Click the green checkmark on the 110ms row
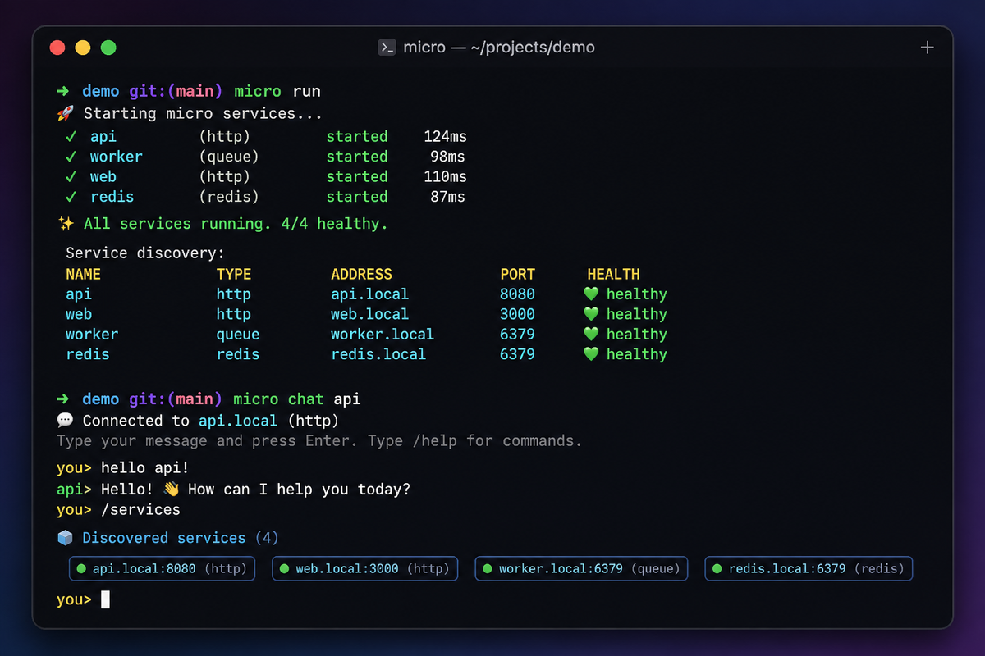The height and width of the screenshot is (656, 985). coord(71,177)
